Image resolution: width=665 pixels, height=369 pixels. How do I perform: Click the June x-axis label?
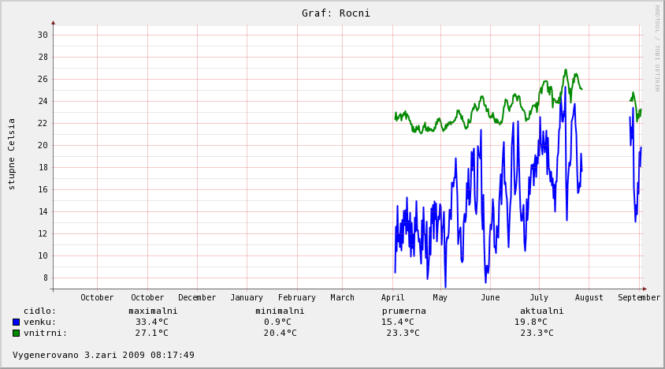490,298
